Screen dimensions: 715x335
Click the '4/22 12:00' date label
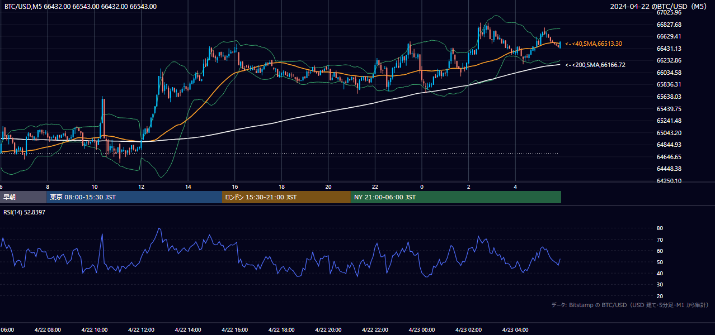(141, 330)
